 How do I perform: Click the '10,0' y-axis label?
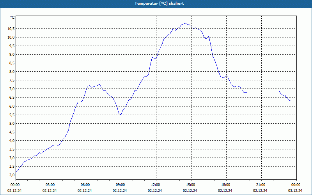tap(11, 37)
